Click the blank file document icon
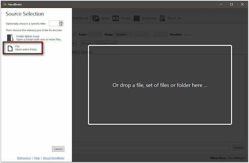This screenshot has width=249, height=163. pos(10,48)
